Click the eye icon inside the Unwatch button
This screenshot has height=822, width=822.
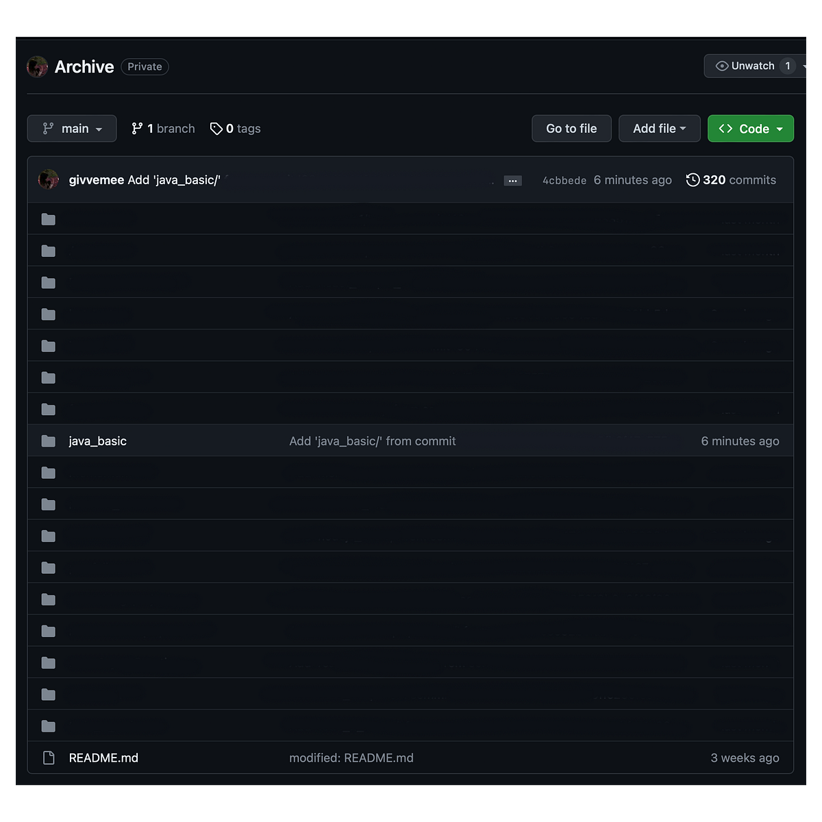(722, 66)
